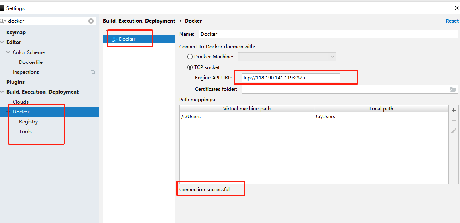Collapse the Editor tree node
The width and height of the screenshot is (460, 223).
2,42
